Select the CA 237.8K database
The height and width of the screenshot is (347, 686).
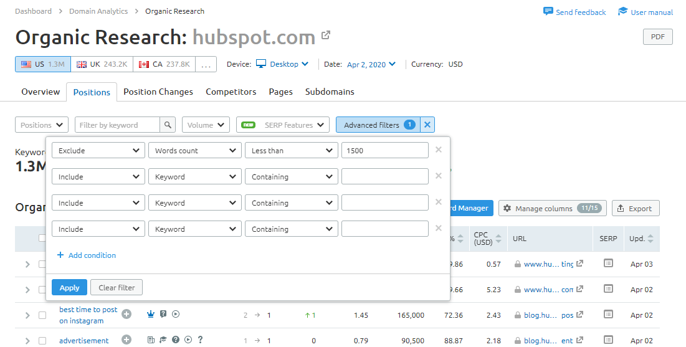[164, 64]
